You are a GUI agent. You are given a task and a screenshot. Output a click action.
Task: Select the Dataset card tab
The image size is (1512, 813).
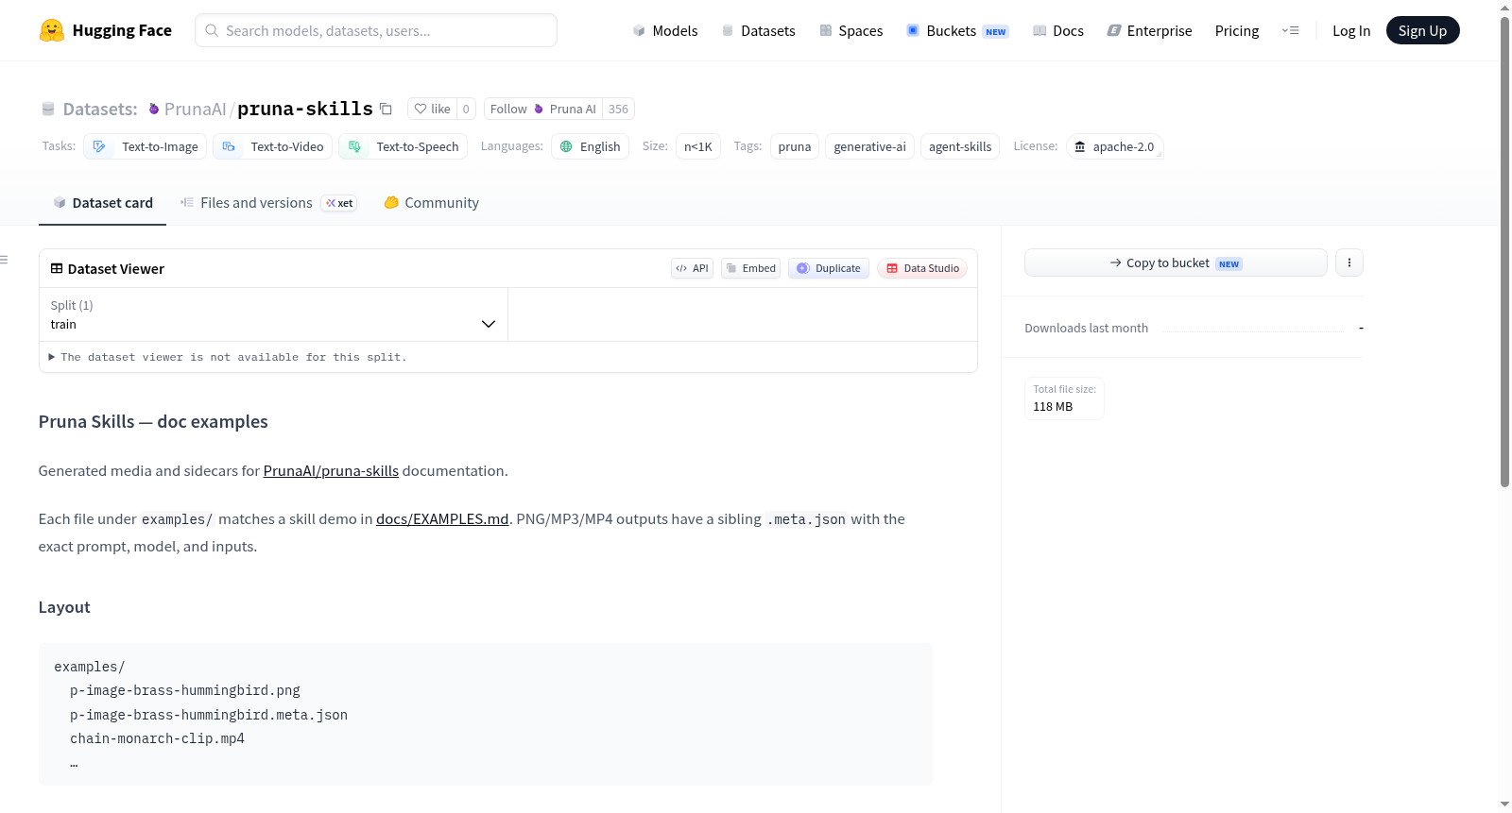(x=103, y=202)
